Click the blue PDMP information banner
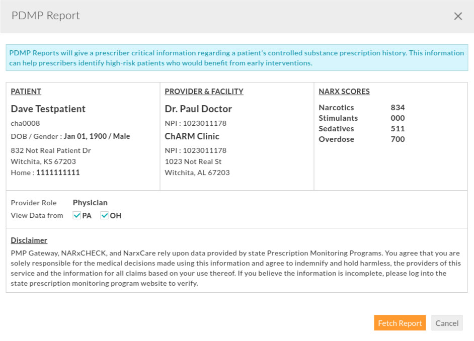Viewport: 474px width, 341px height. point(237,58)
